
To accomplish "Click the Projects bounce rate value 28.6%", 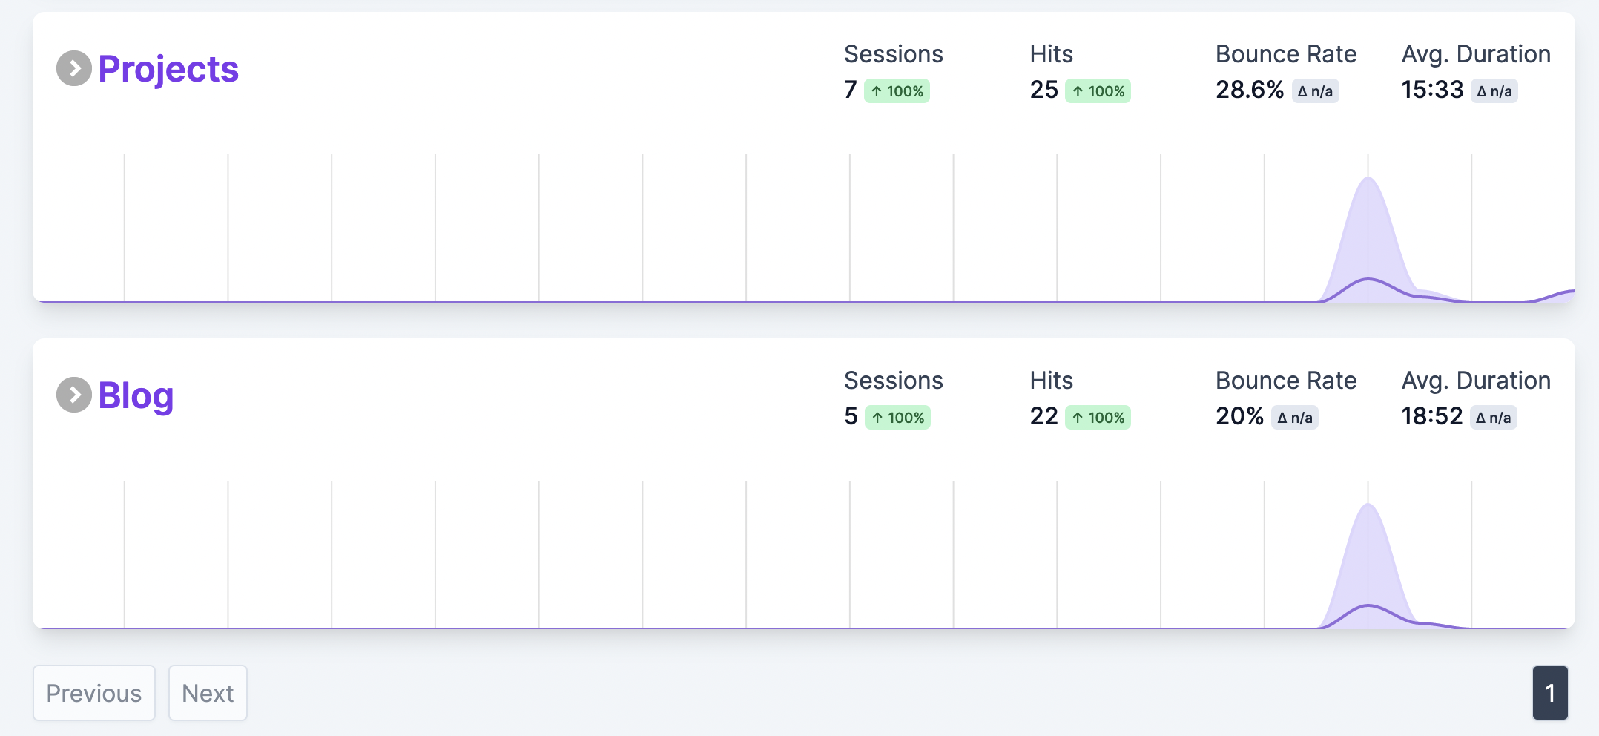I will [x=1249, y=90].
